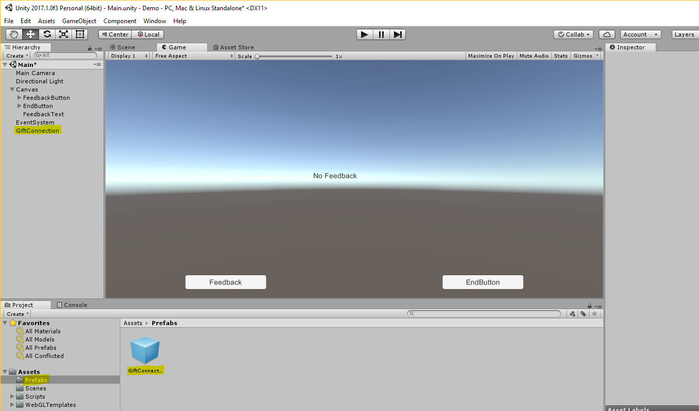Image resolution: width=699 pixels, height=411 pixels.
Task: Open the Display 1 dropdown
Action: coord(129,56)
